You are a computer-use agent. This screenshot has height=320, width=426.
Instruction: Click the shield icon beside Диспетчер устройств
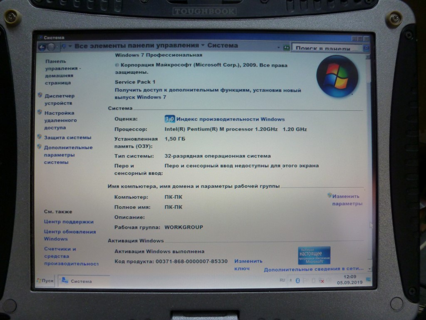tap(40, 95)
